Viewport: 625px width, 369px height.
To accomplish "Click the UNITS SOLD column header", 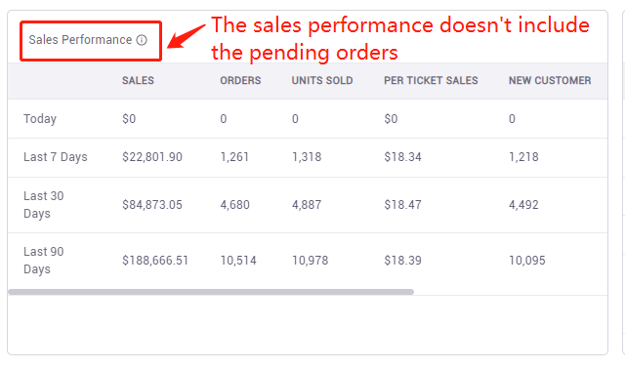I will pos(322,80).
